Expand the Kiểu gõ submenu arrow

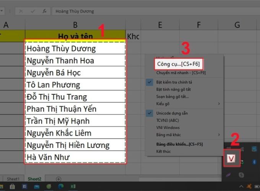click(219, 104)
